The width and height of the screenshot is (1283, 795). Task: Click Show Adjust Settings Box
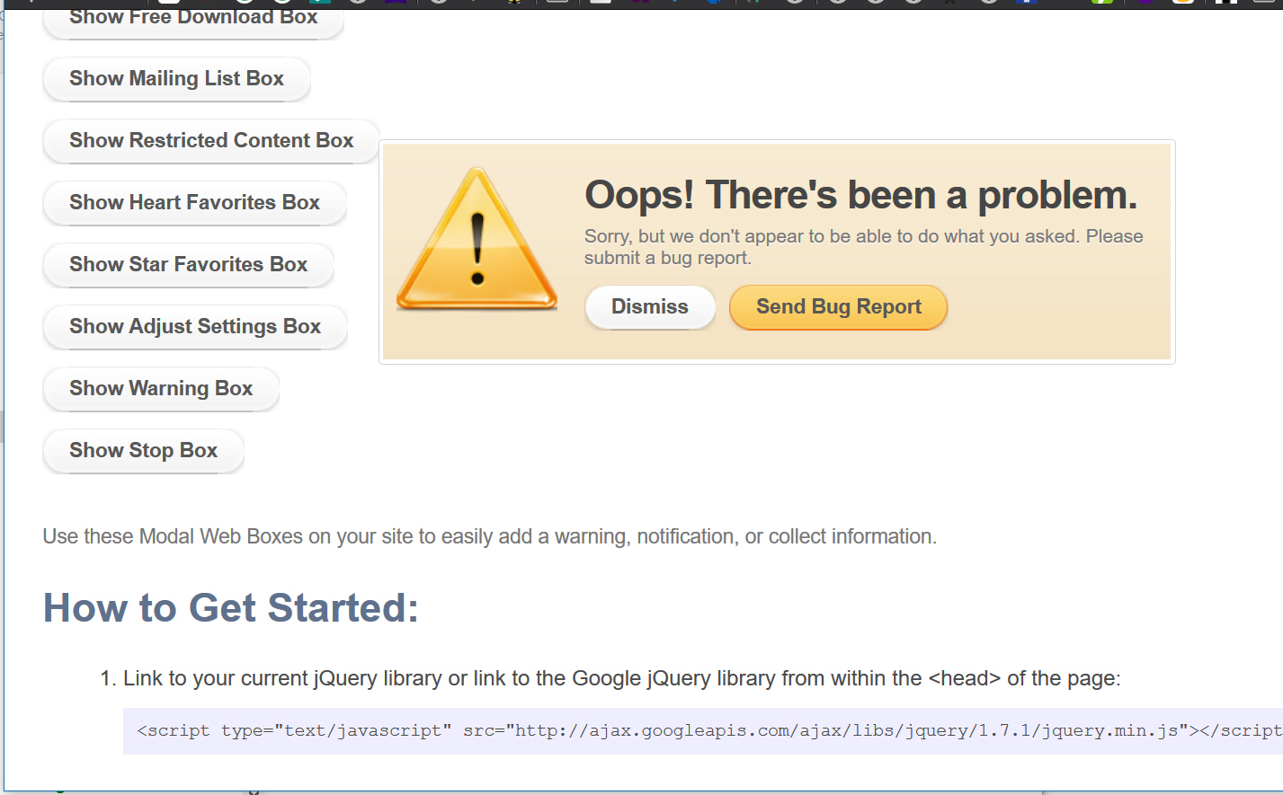point(195,327)
